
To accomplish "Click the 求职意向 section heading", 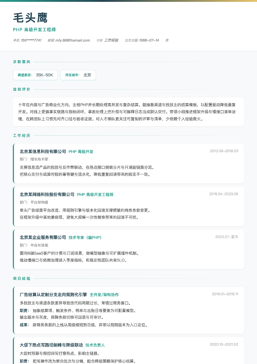I will 22,62.
